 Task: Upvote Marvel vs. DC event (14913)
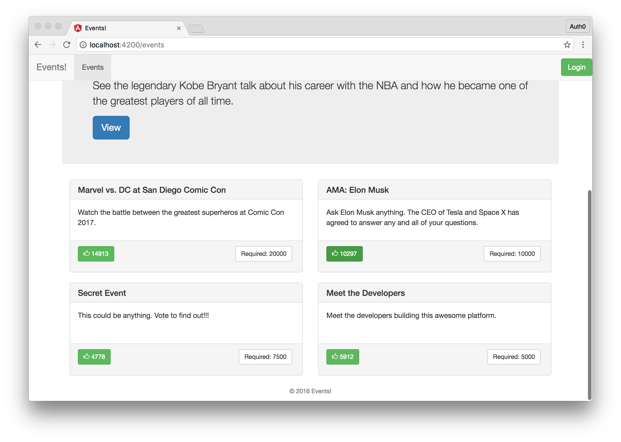[96, 254]
